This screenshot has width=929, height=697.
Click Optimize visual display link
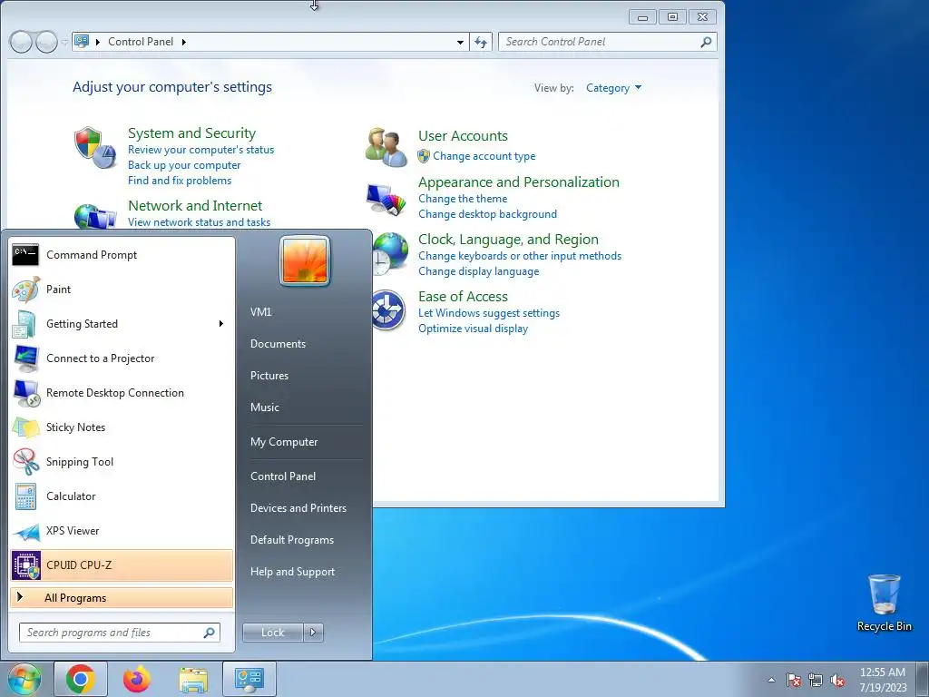pos(473,329)
